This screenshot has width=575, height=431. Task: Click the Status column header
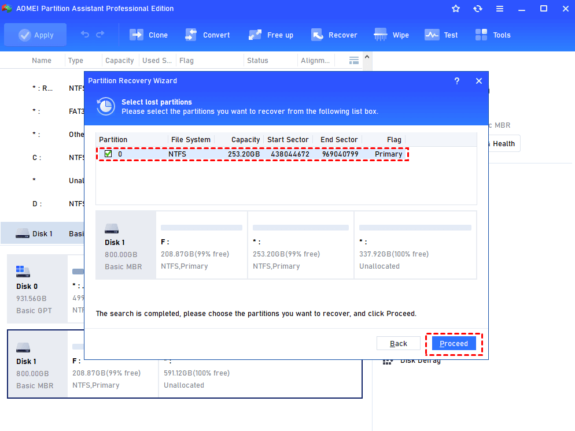[x=257, y=61]
